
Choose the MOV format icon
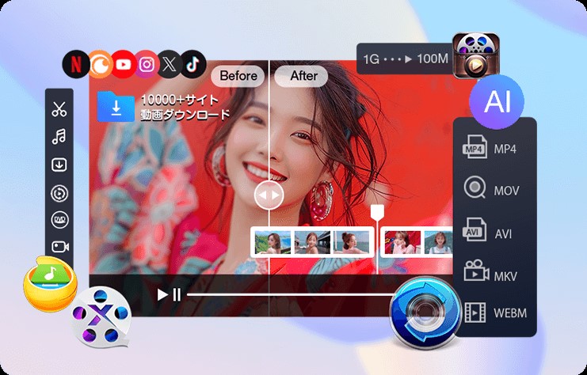(475, 187)
